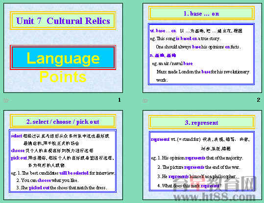The height and width of the screenshot is (203, 264).
Task: Click the slide number 1 label
Action: (120, 100)
